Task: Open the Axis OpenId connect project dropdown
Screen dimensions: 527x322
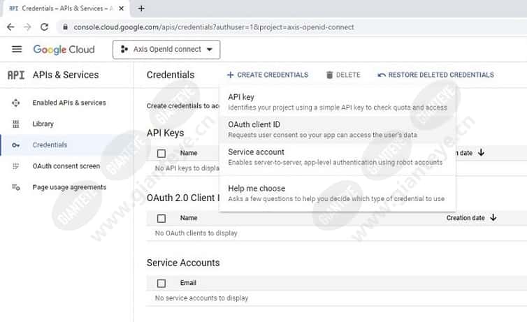Action: (x=166, y=50)
